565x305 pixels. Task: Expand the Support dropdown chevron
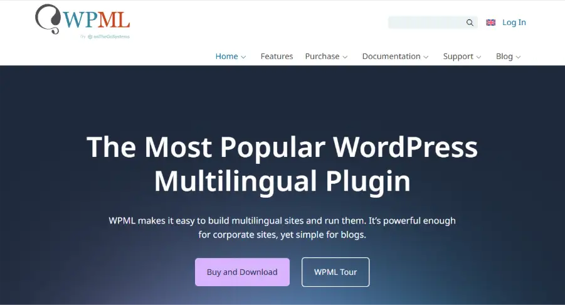[x=478, y=57]
